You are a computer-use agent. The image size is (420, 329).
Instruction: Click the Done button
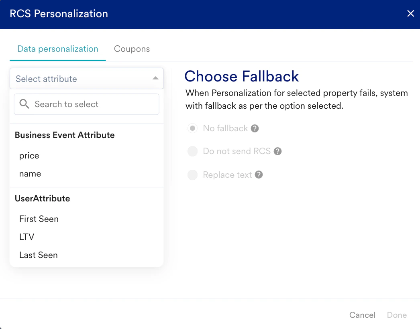tap(397, 315)
